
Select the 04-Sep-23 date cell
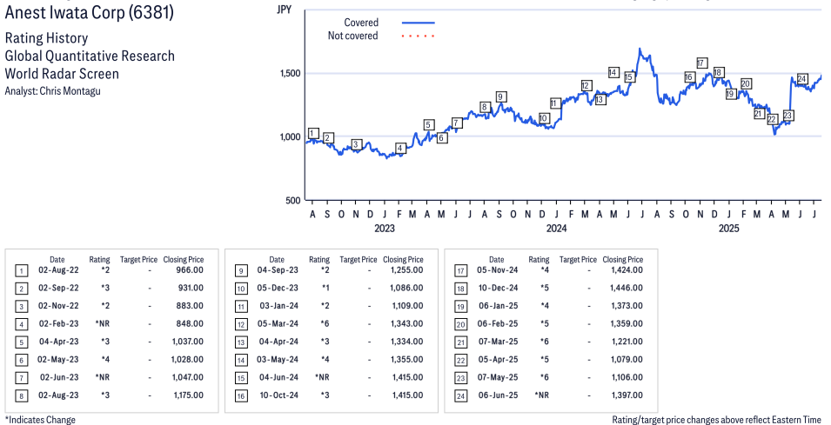pos(278,270)
